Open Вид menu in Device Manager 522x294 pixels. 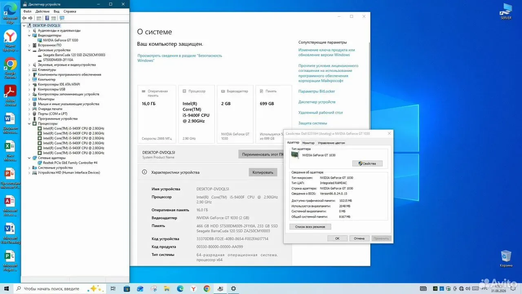click(x=56, y=11)
